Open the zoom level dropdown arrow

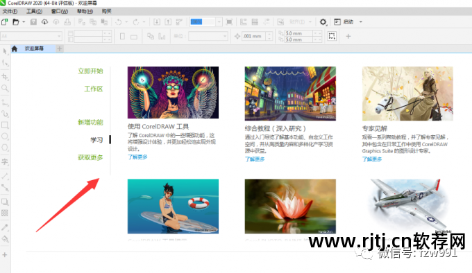[x=219, y=22]
